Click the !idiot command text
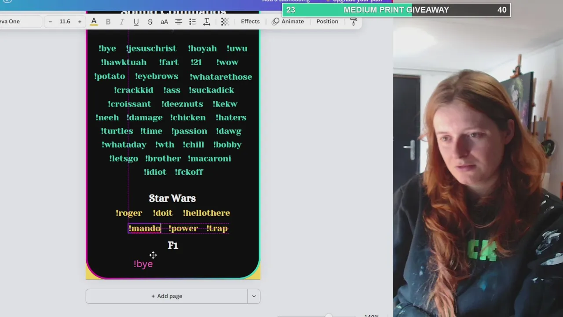Viewport: 563px width, 317px height. [x=155, y=172]
